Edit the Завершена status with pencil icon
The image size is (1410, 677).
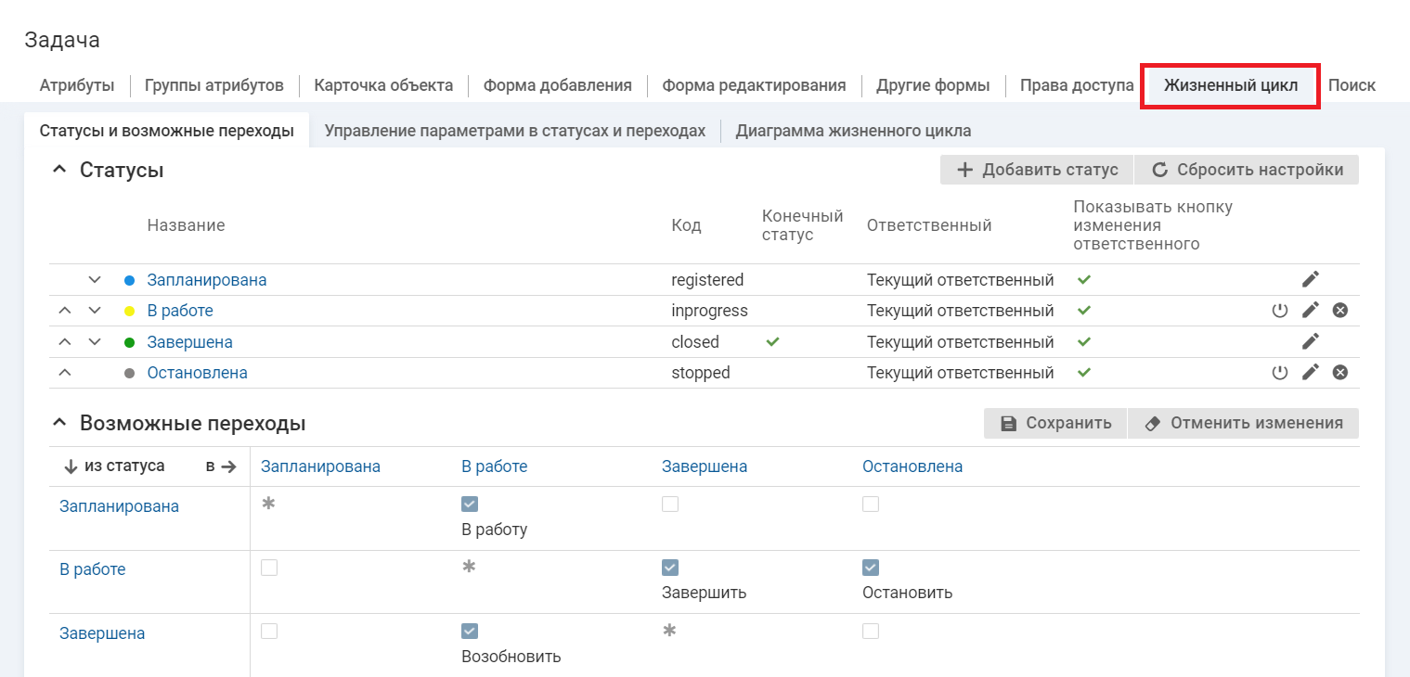pos(1310,341)
